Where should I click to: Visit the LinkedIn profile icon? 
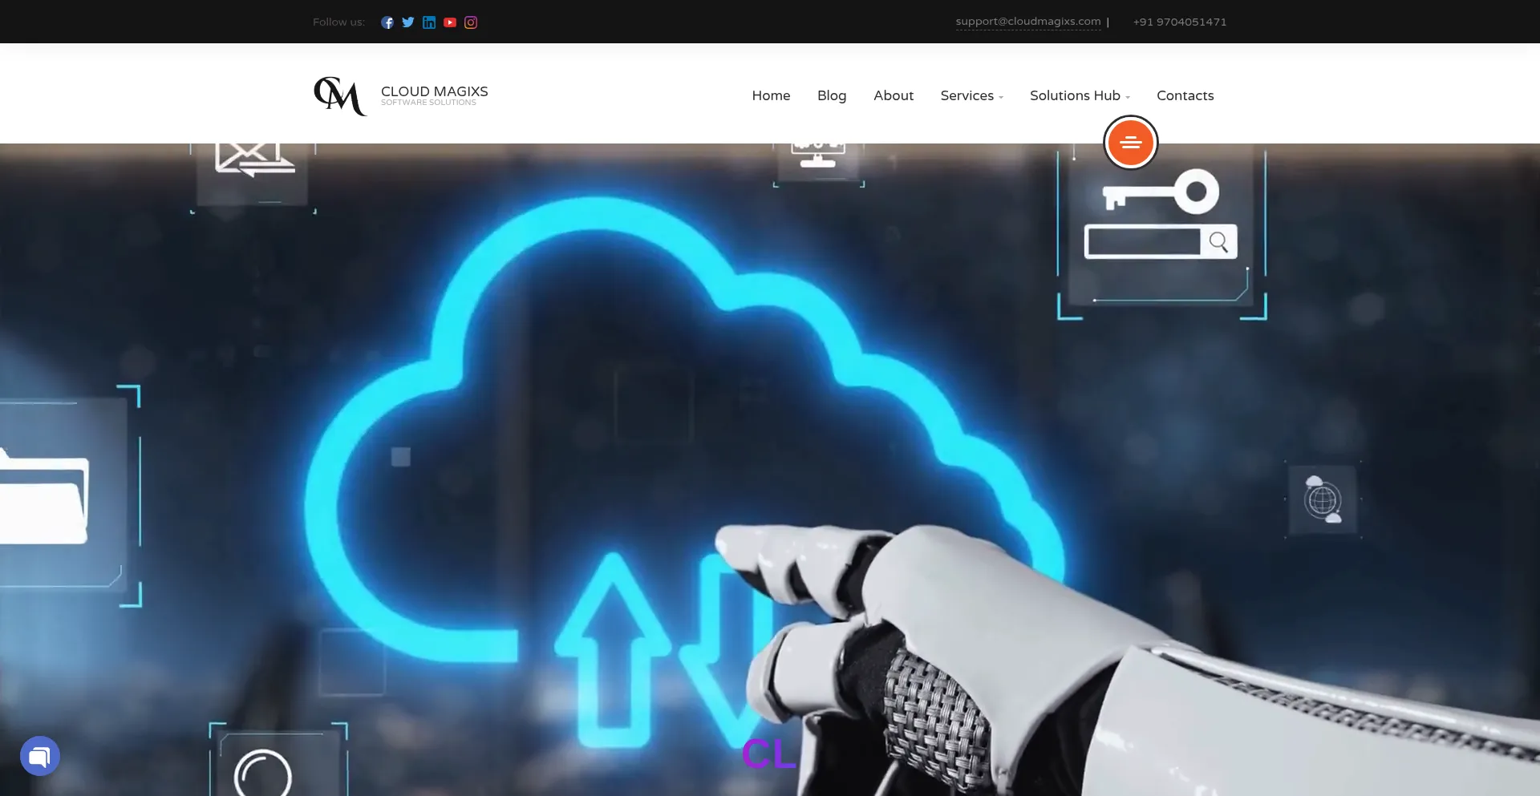pyautogui.click(x=429, y=22)
